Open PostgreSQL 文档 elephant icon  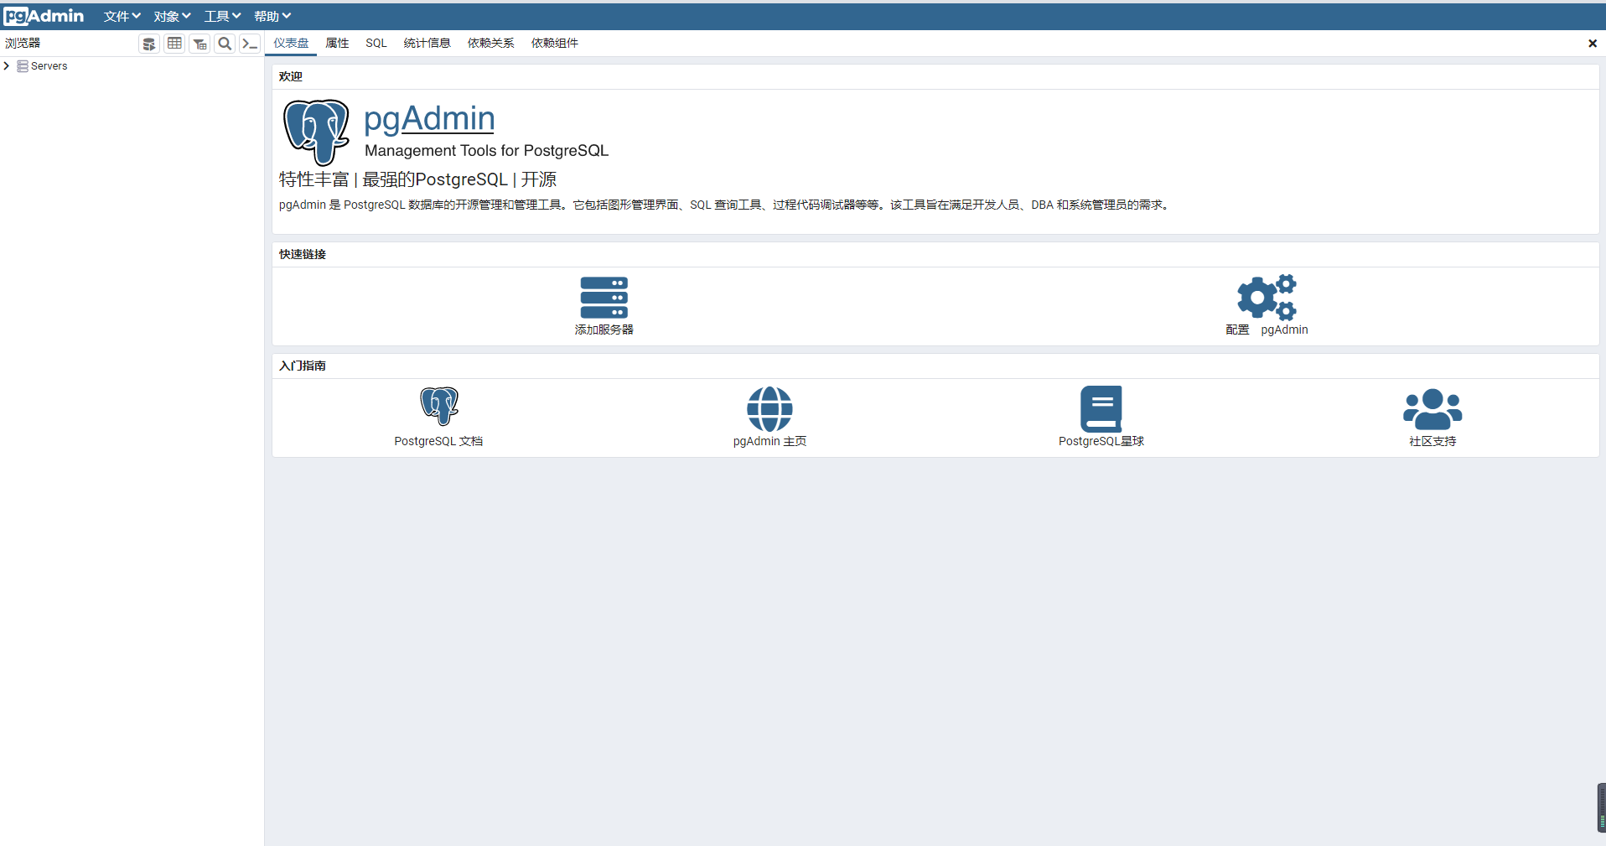(438, 407)
